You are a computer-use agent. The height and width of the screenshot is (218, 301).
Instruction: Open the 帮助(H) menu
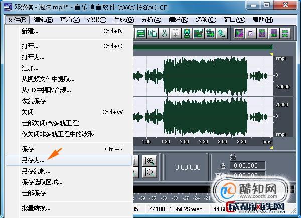[263, 20]
